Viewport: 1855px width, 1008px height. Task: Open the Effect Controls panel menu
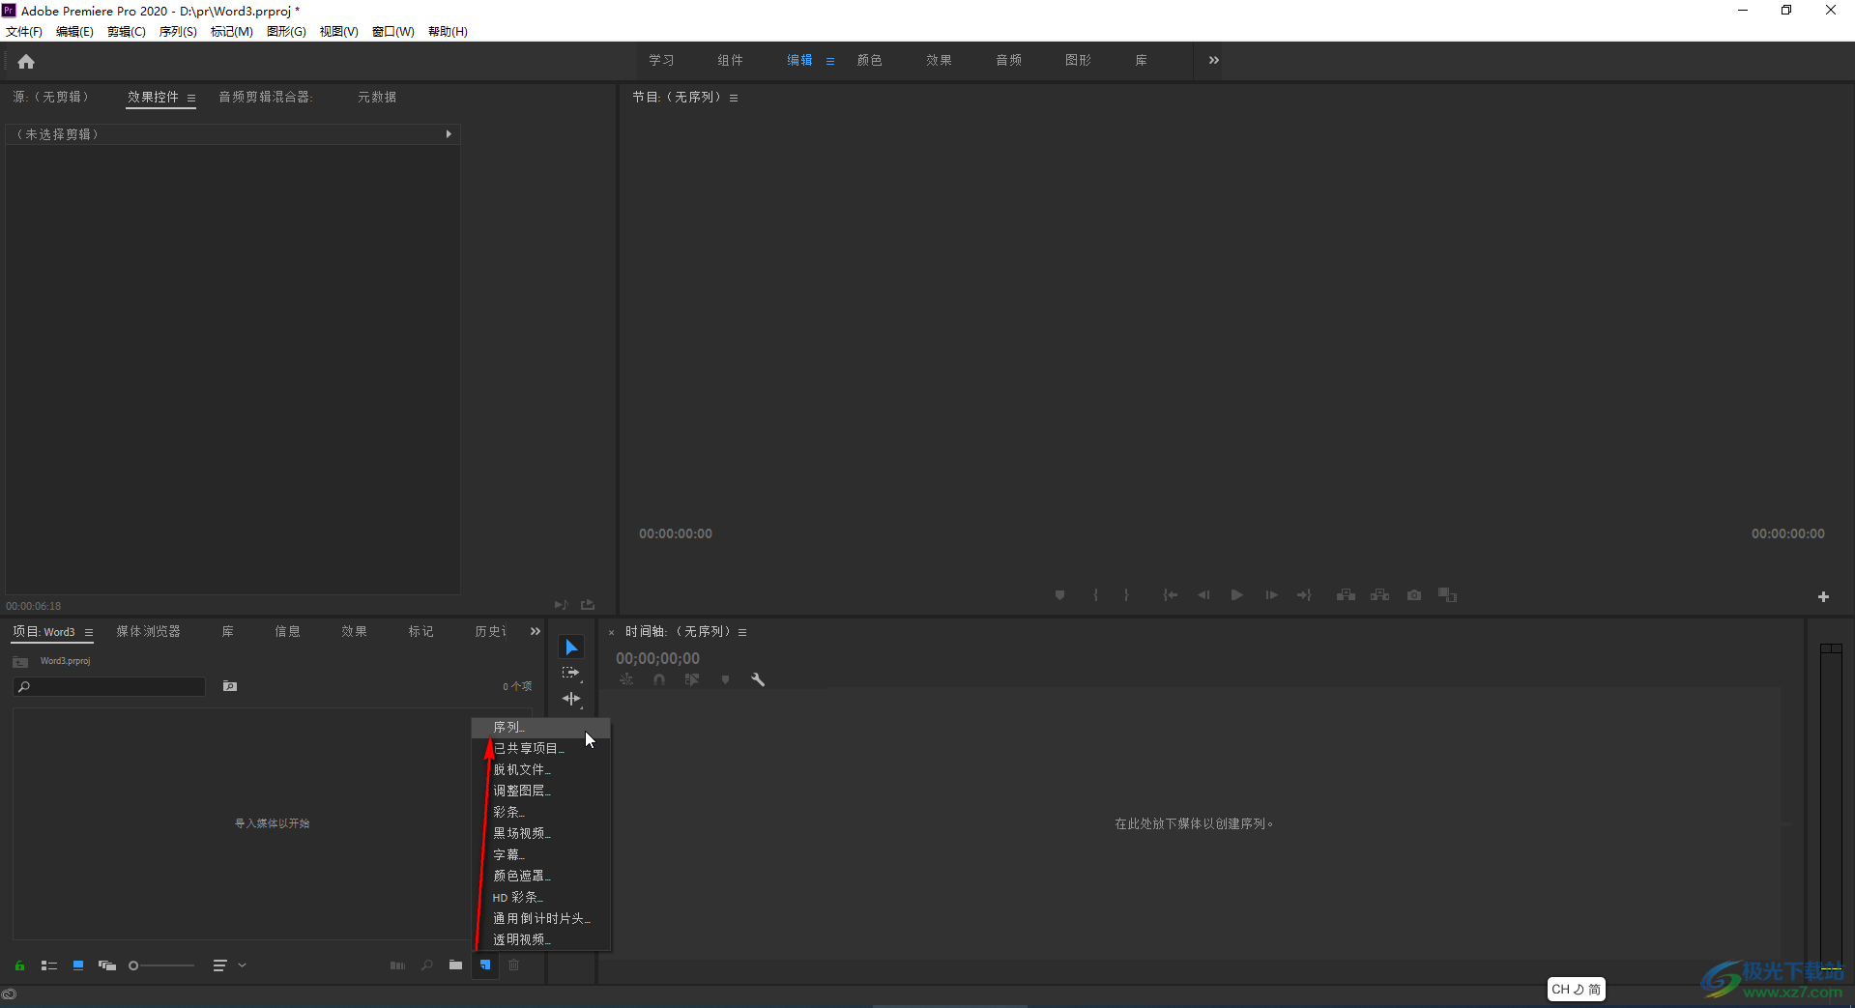pos(191,98)
